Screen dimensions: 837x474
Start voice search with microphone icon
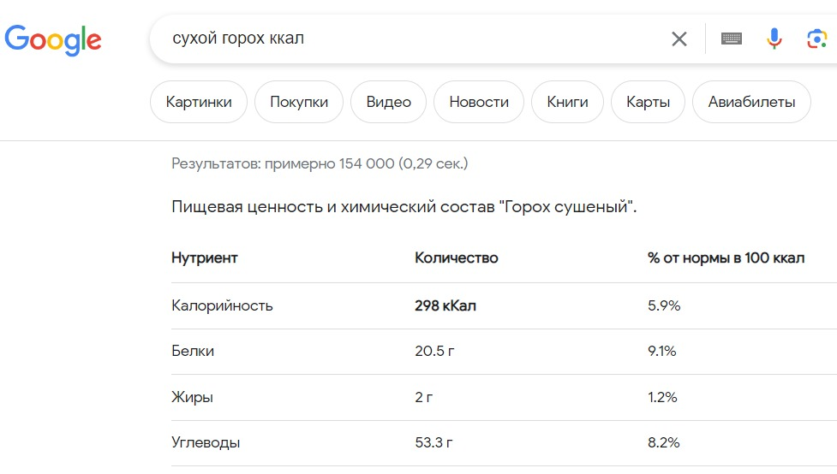[x=774, y=39]
